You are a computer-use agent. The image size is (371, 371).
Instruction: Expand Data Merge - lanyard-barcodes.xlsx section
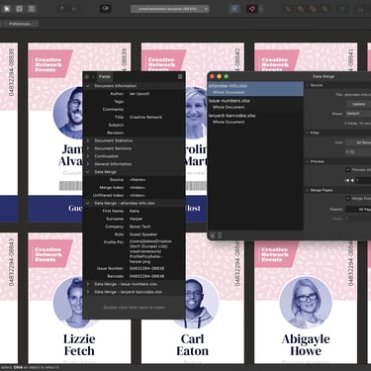click(x=88, y=292)
